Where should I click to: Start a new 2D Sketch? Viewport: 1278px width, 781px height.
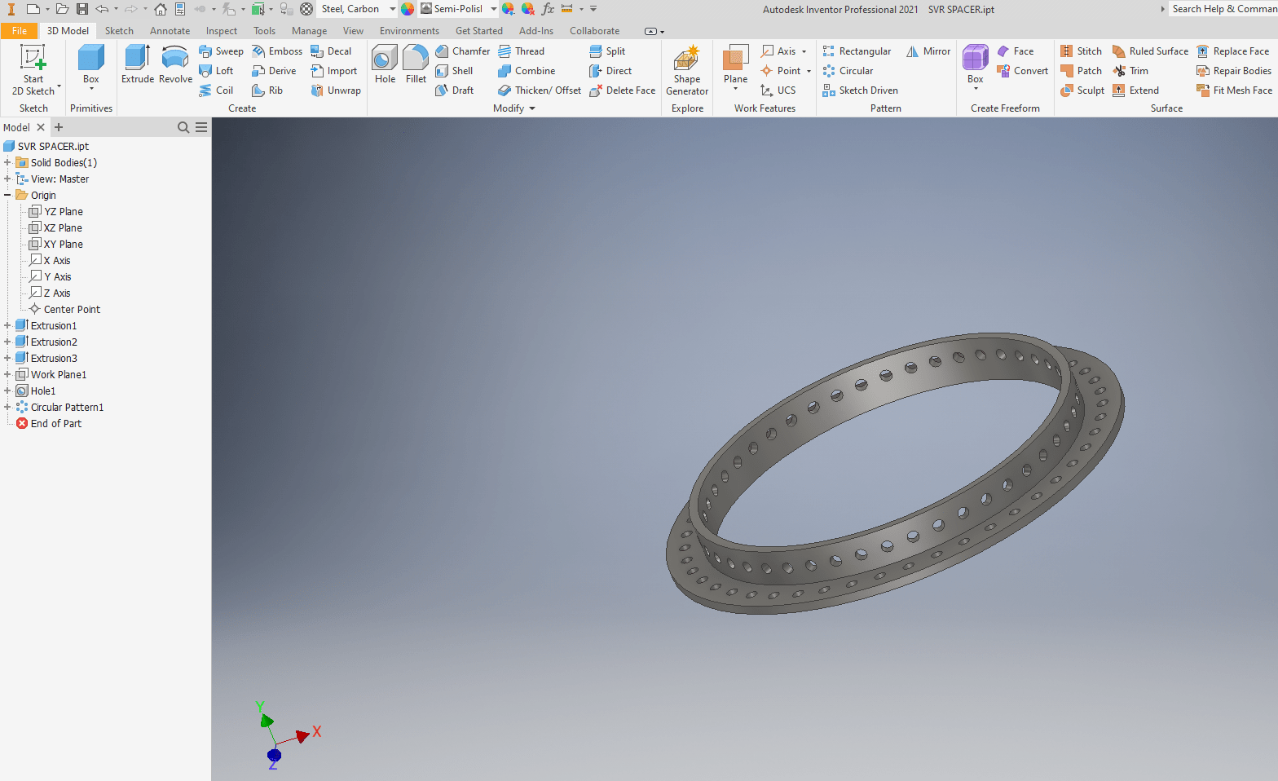[x=33, y=69]
